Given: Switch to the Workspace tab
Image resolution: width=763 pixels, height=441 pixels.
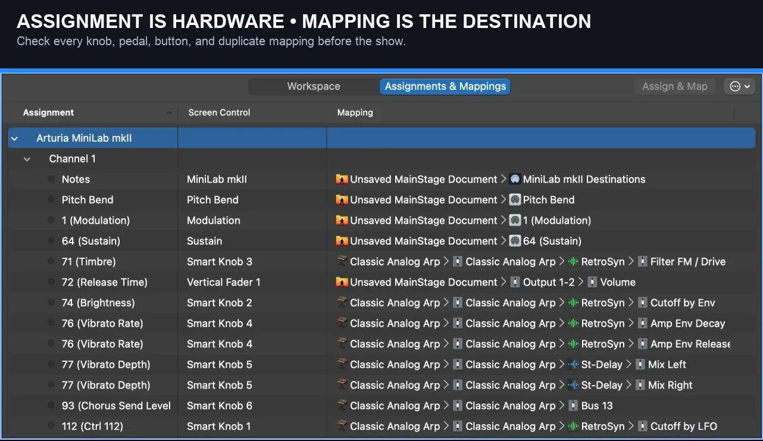Looking at the screenshot, I should click(314, 86).
